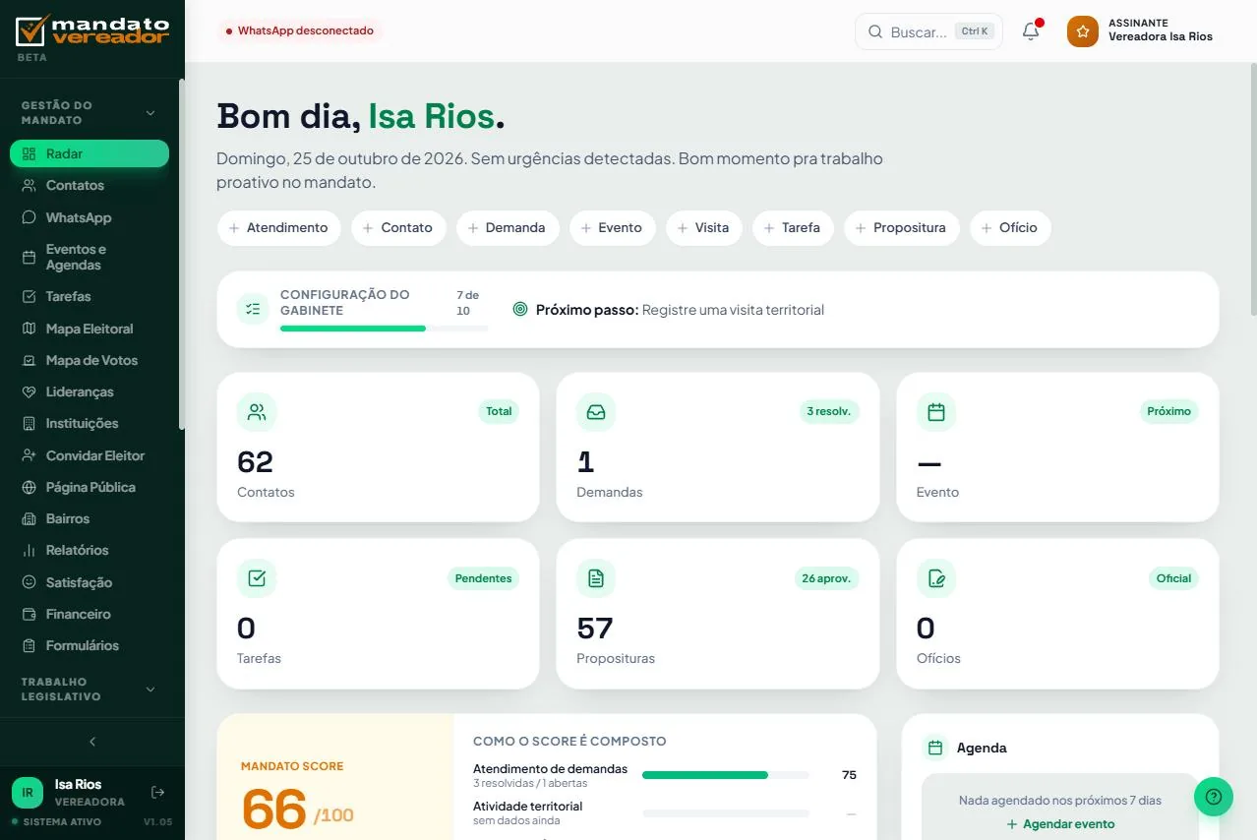Add a new Atendimento
The width and height of the screenshot is (1257, 840).
tap(278, 227)
